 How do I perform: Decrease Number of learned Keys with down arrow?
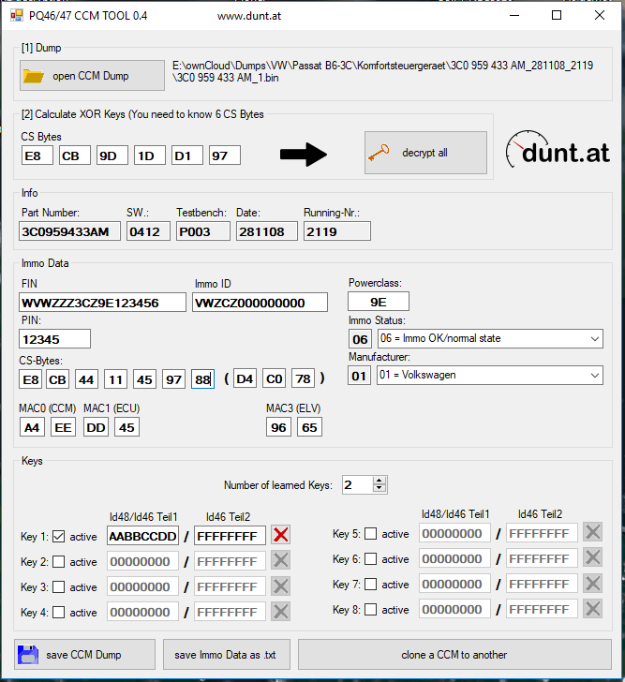(x=379, y=489)
